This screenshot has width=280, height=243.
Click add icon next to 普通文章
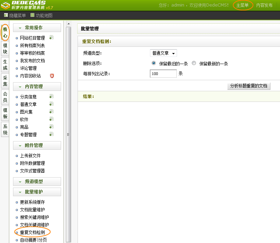[x=51, y=104]
